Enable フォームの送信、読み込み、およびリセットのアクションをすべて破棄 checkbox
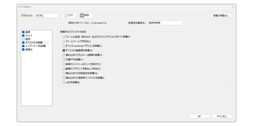This screenshot has width=253, height=126. [x=64, y=37]
